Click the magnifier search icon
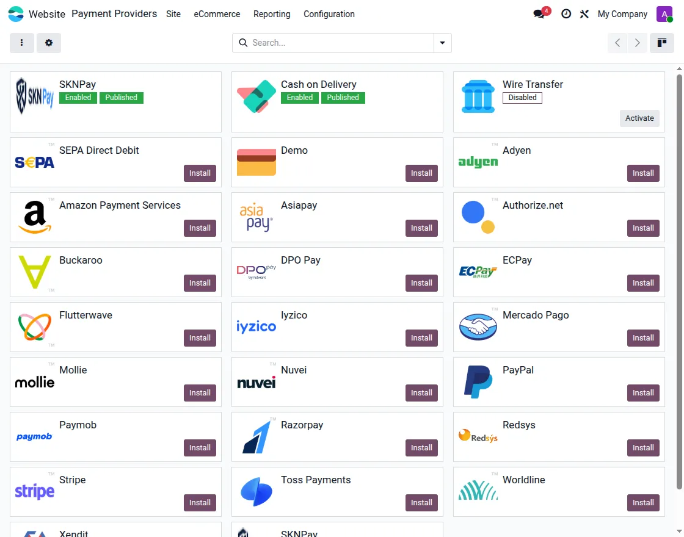Screen dimensions: 684x537 click(x=243, y=43)
